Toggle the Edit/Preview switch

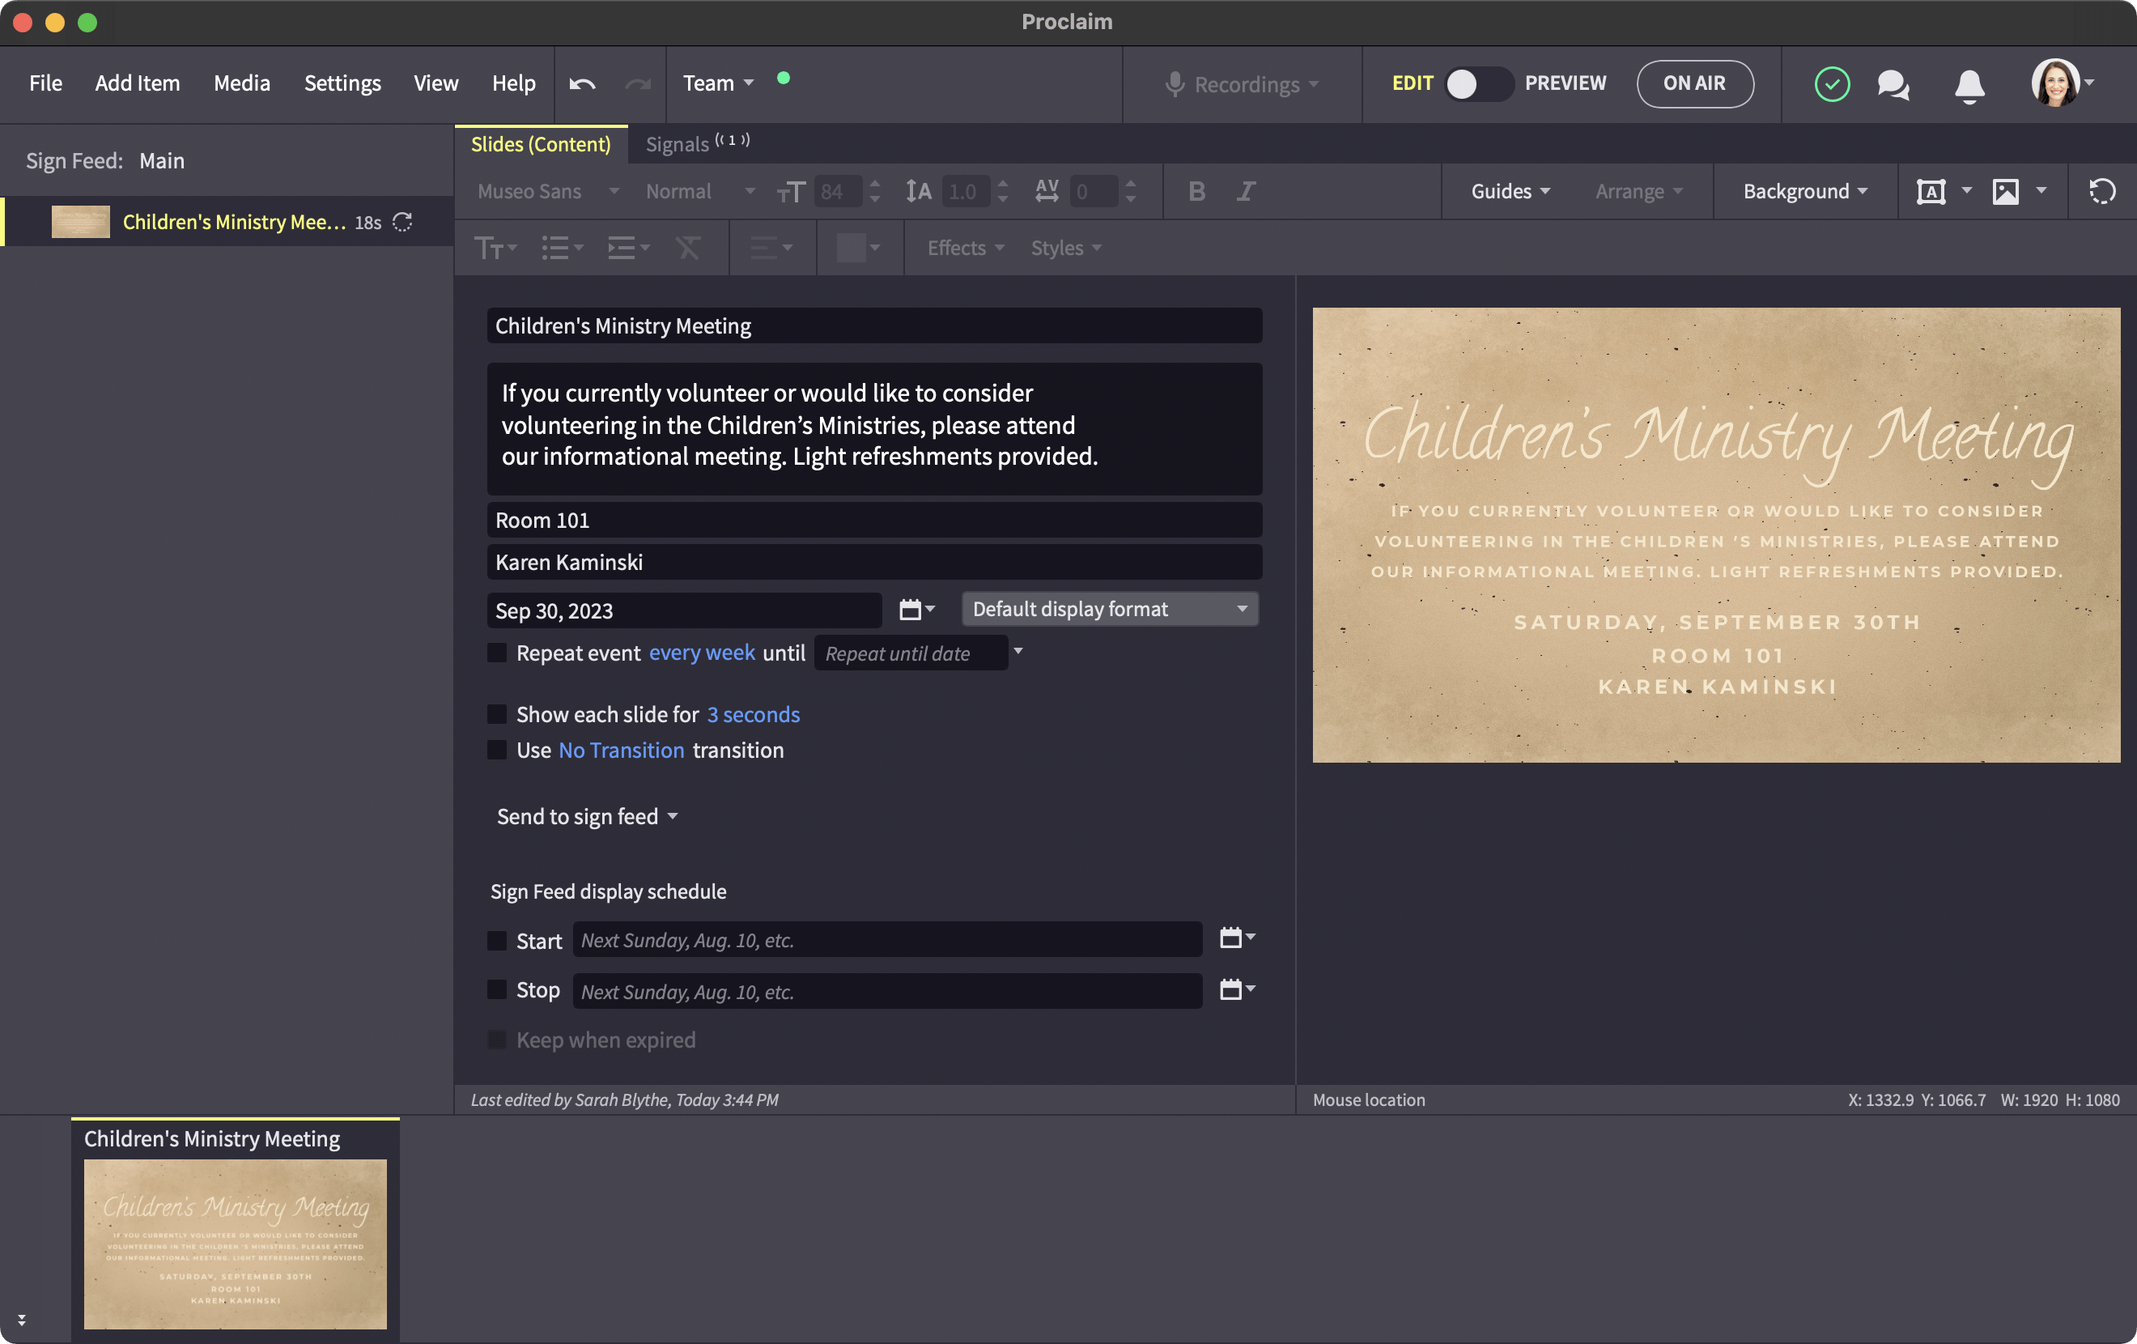pos(1477,84)
